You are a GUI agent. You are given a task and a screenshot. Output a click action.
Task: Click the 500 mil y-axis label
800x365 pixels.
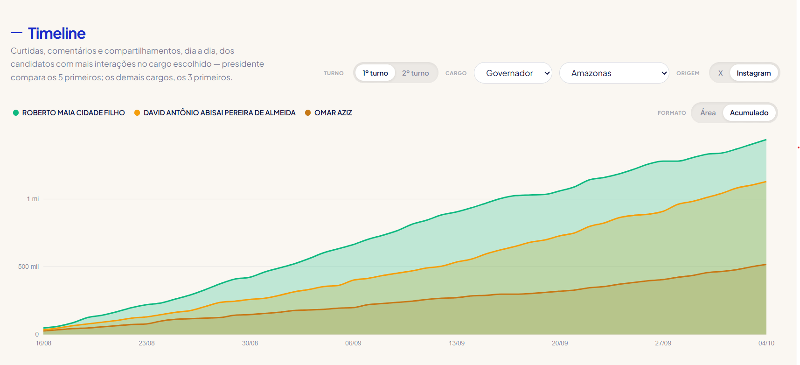point(28,267)
